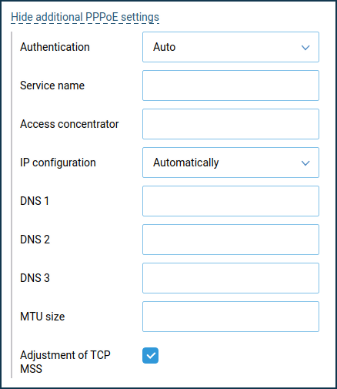Screen dimensions: 337x389
Task: Click the Adjustment of TCP MSS label
Action: point(65,362)
